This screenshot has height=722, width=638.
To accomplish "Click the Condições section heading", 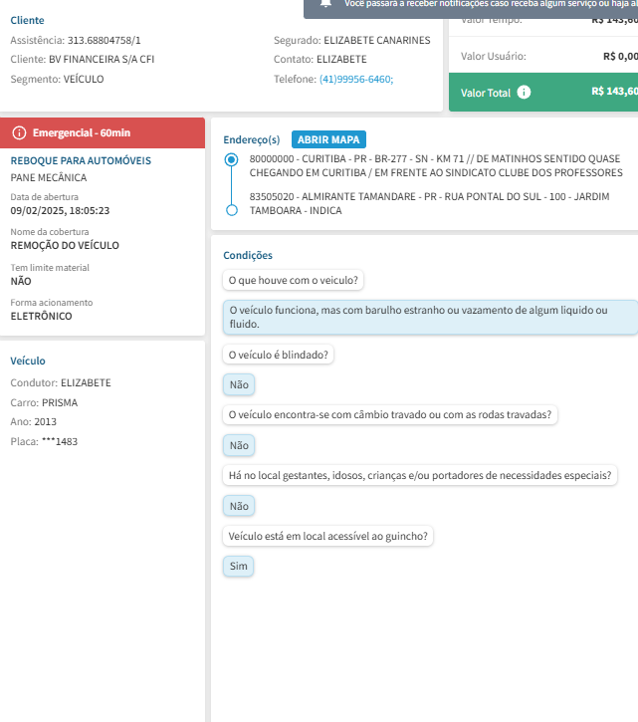I will (x=248, y=255).
